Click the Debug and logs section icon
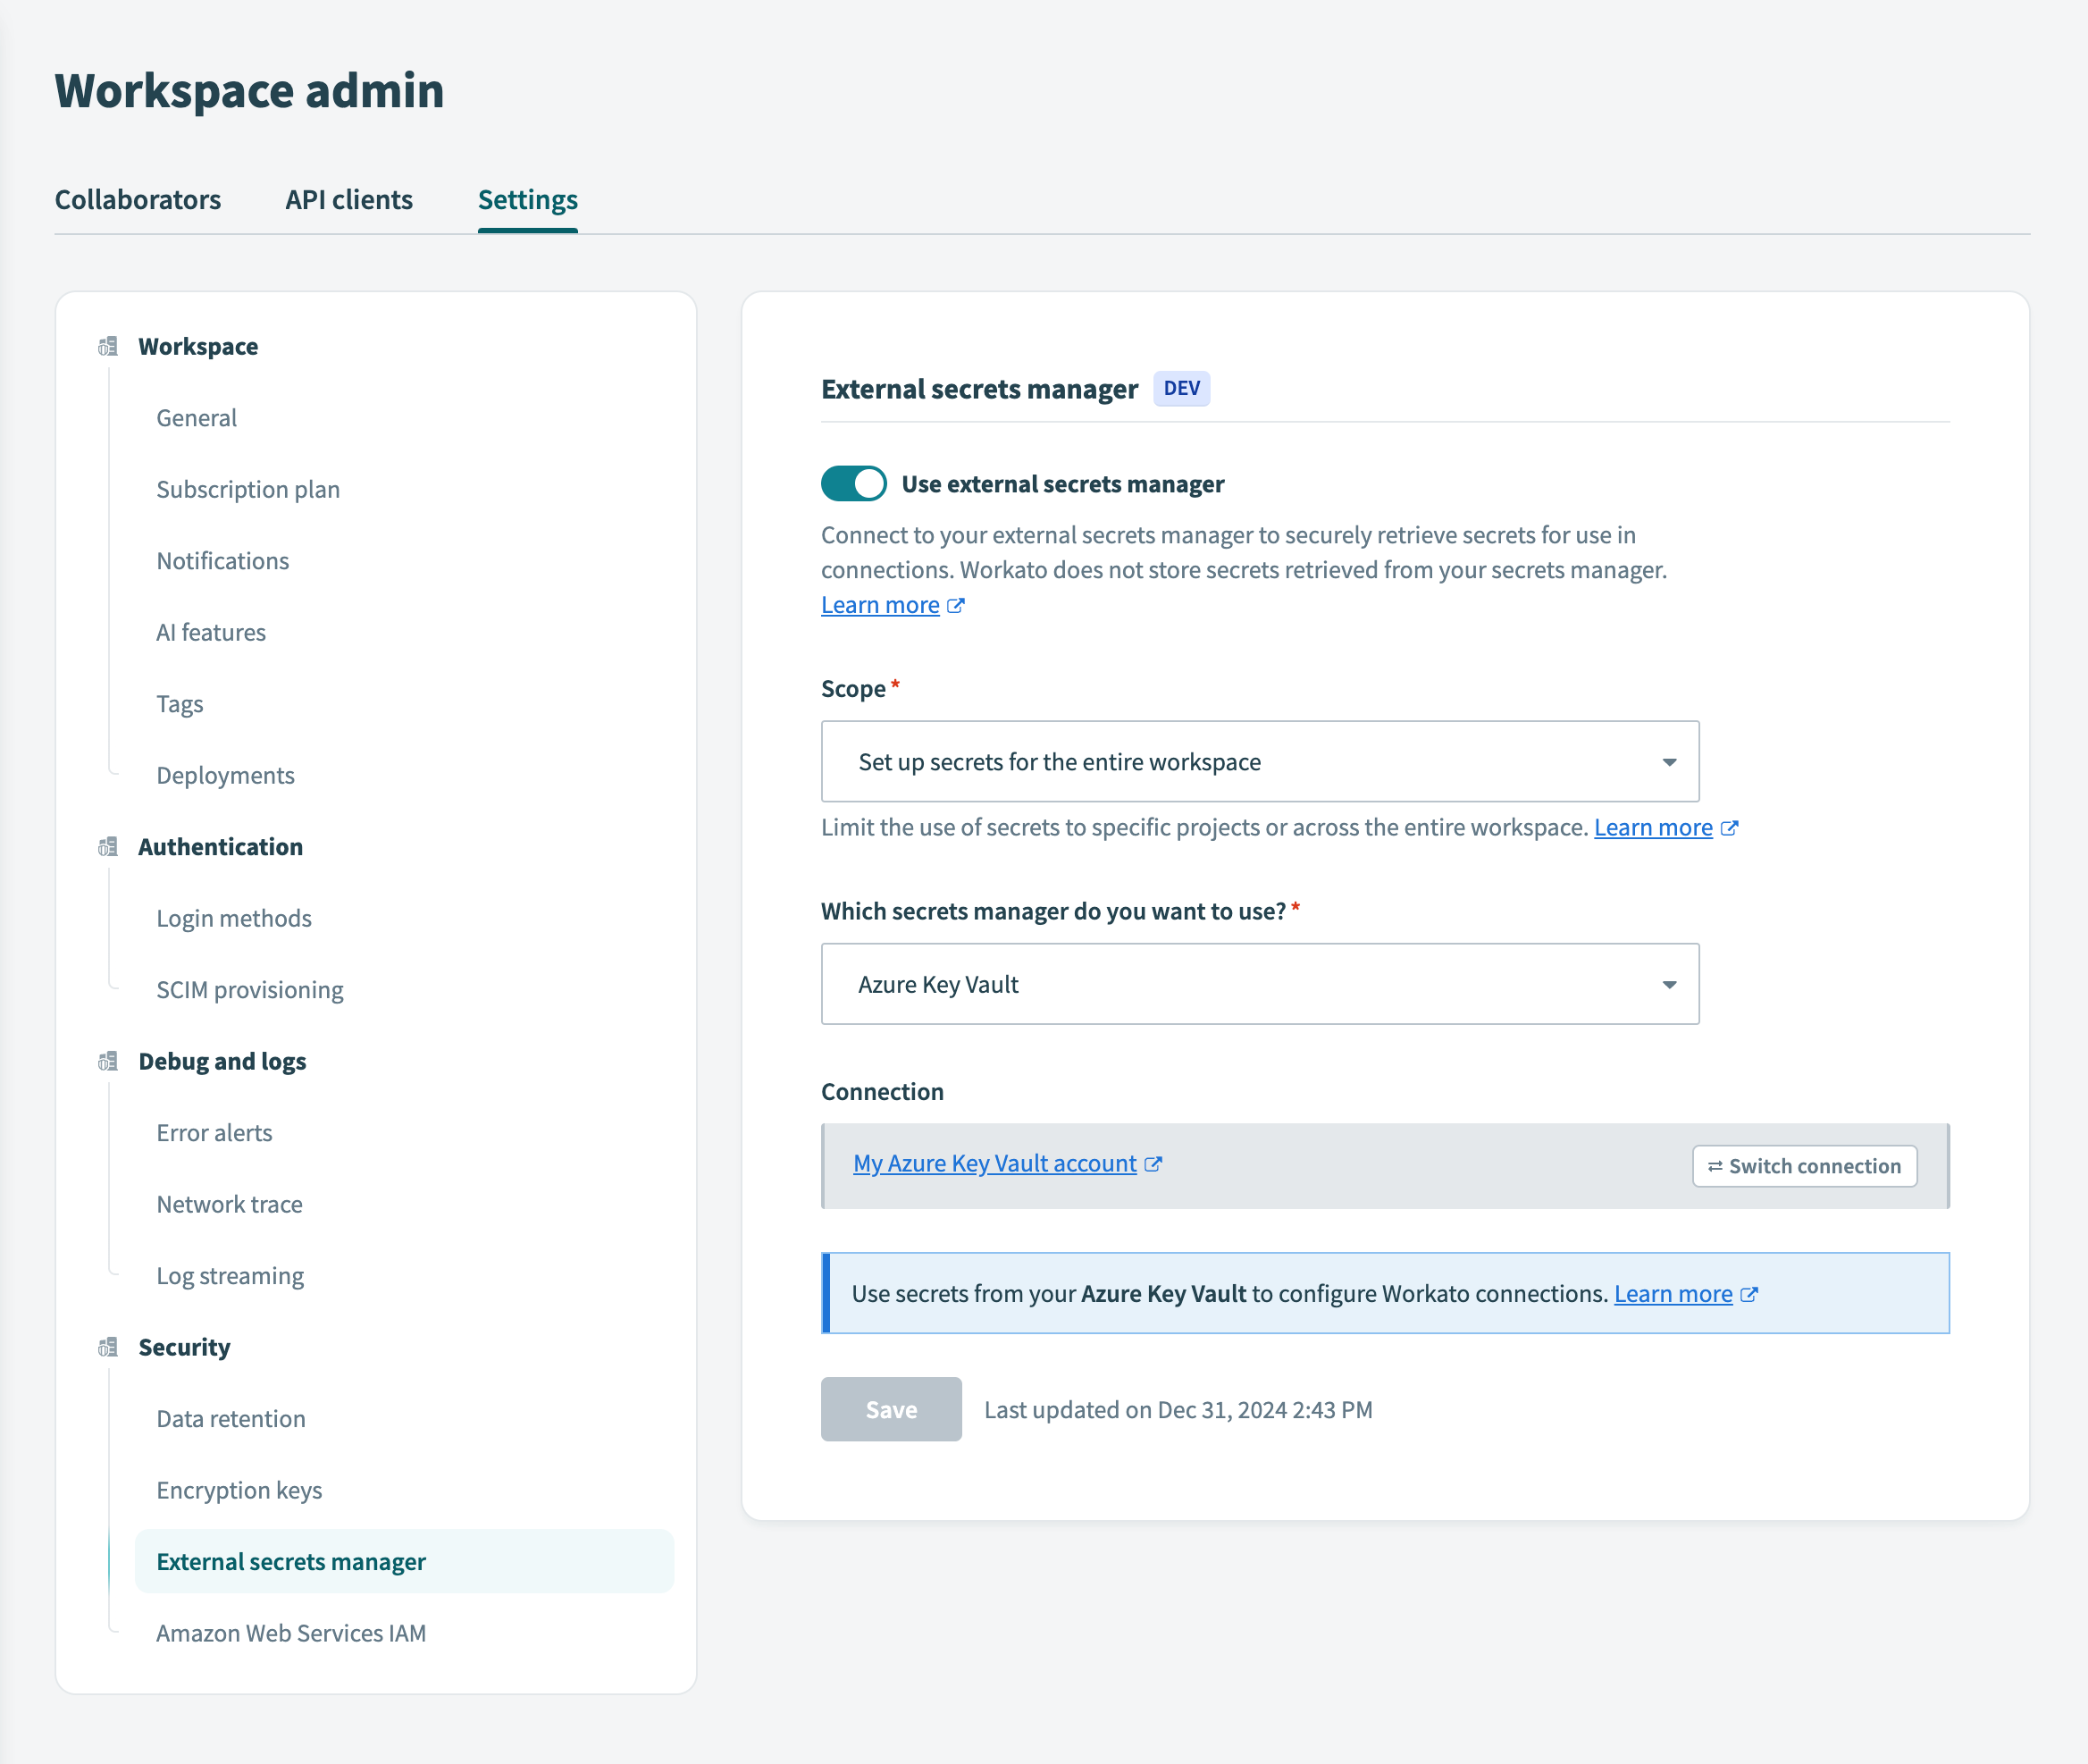The height and width of the screenshot is (1764, 2088). pos(108,1061)
